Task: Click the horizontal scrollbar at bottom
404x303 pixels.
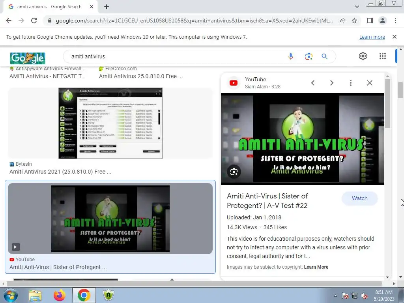Action: click(x=194, y=284)
